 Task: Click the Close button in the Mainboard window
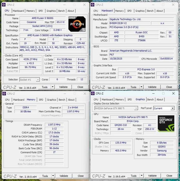point(169,87)
